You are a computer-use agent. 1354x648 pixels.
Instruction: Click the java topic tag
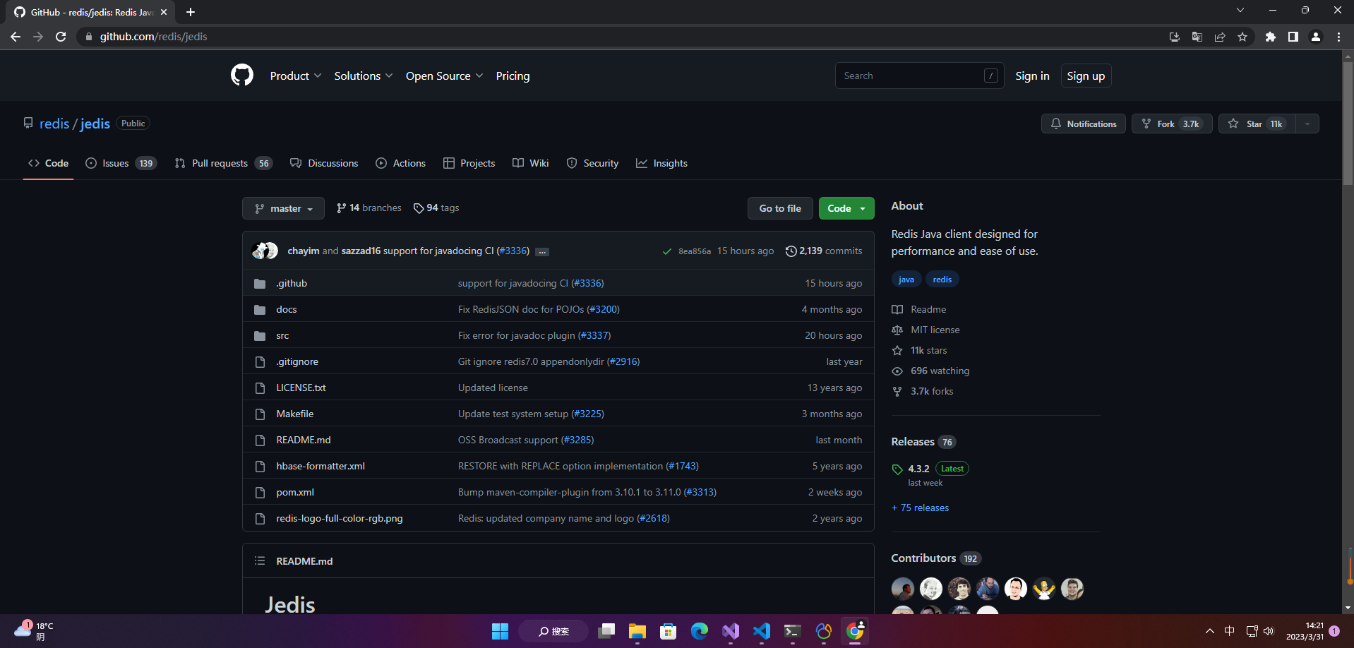click(x=906, y=280)
